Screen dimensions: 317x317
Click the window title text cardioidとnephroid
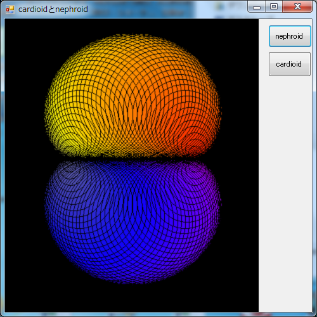pyautogui.click(x=53, y=10)
